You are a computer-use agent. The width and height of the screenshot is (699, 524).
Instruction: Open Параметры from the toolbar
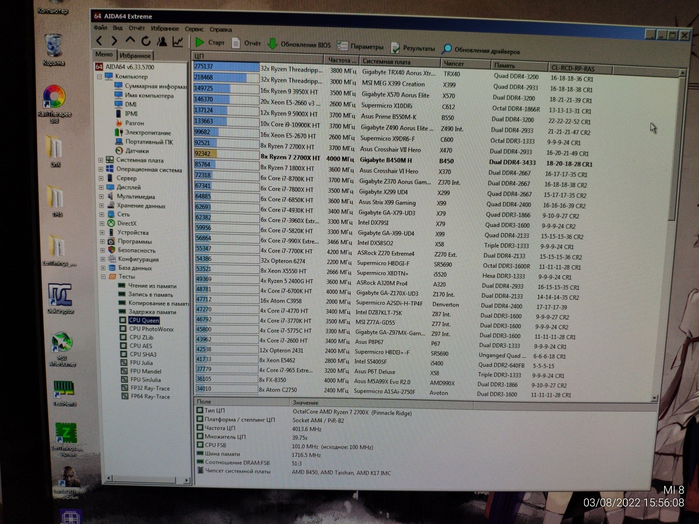361,46
